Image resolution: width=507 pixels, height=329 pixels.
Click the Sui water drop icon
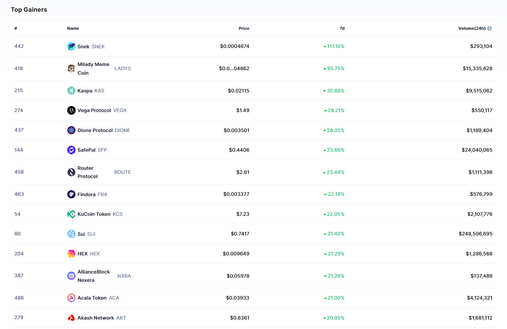(x=71, y=234)
